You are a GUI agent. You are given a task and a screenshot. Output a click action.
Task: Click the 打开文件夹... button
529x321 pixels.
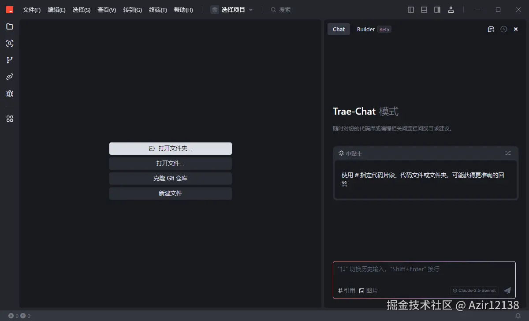tap(171, 149)
